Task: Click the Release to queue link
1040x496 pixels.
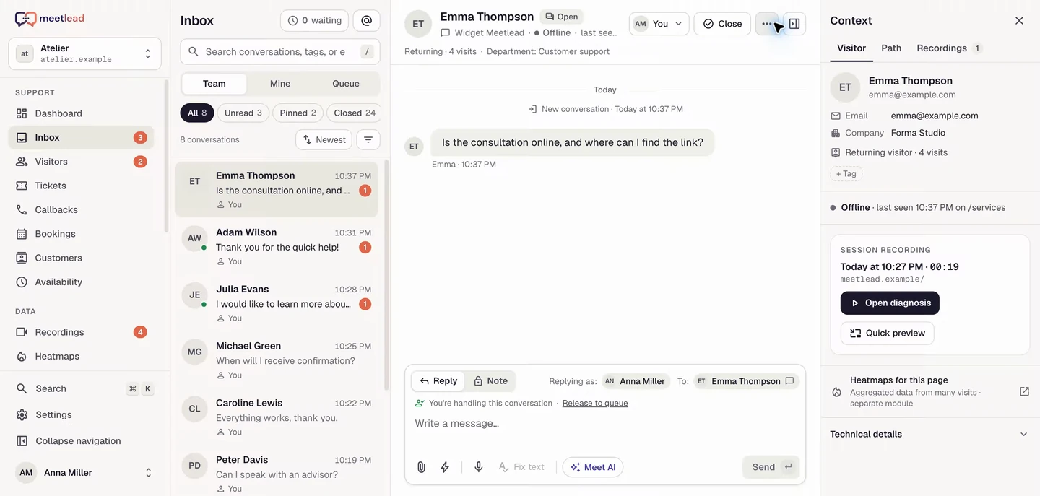Action: [x=595, y=404]
